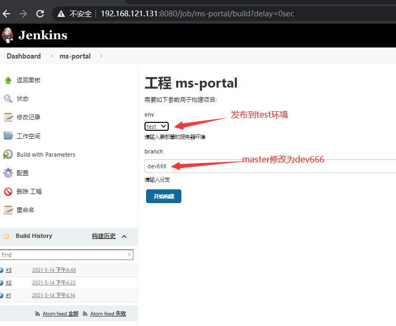Viewport: 396px width, 326px height.
Task: Click the env parameter label
Action: pyautogui.click(x=149, y=114)
